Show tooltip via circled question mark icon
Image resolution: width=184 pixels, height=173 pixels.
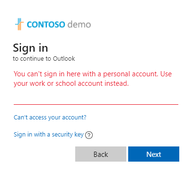89,135
